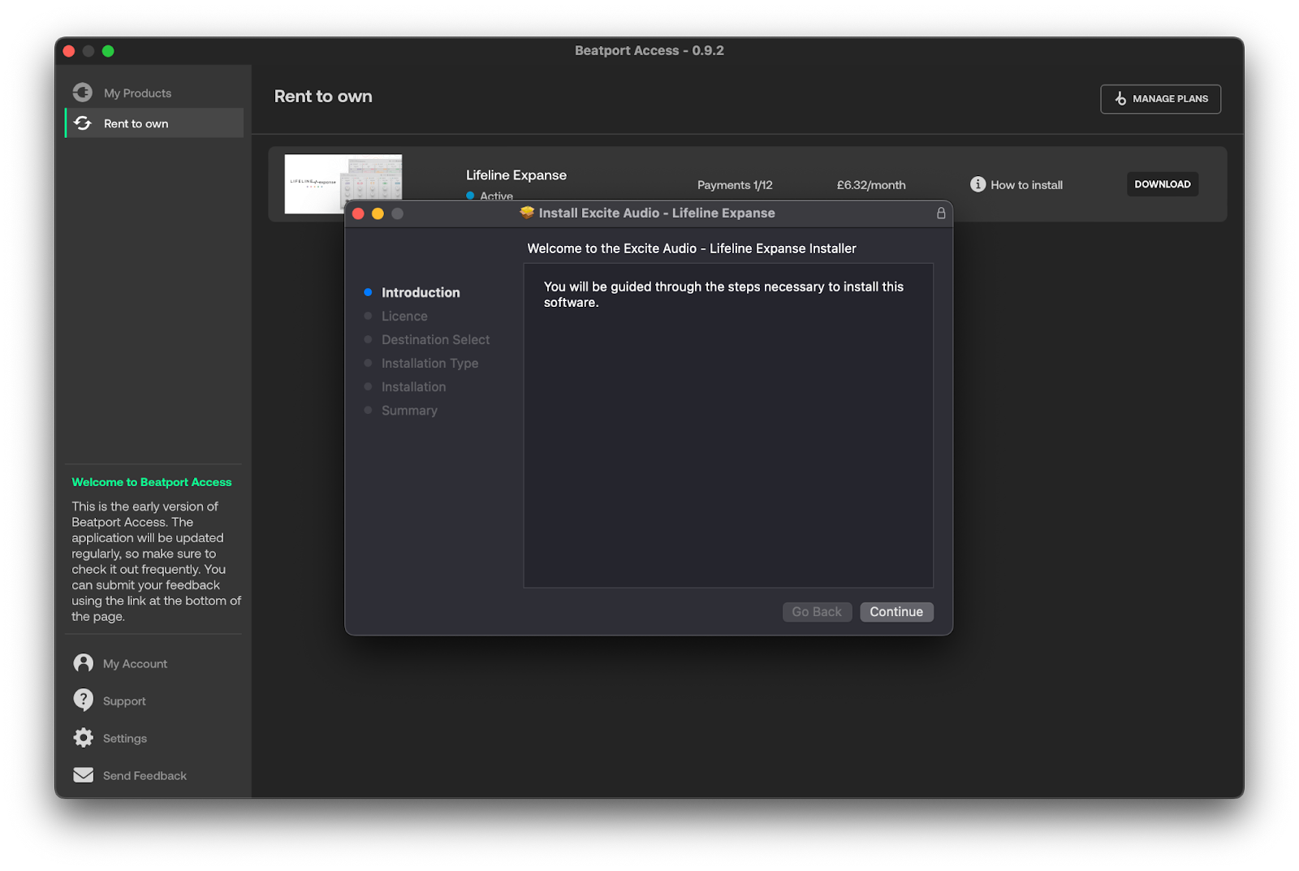Click the Rent to own sync icon
Viewport: 1299px width, 871px height.
[83, 123]
